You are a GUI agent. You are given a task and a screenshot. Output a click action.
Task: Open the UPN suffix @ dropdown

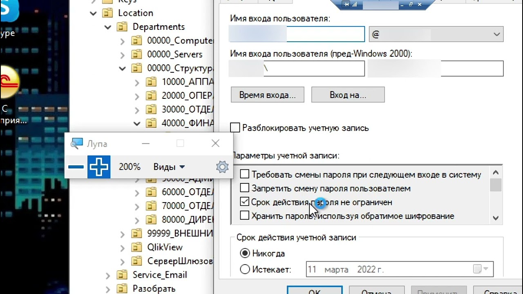coord(436,34)
